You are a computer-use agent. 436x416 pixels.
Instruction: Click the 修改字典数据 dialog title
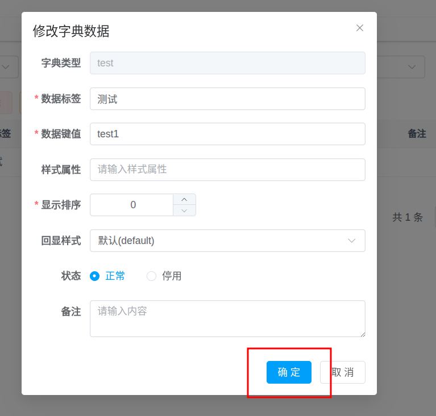click(71, 31)
